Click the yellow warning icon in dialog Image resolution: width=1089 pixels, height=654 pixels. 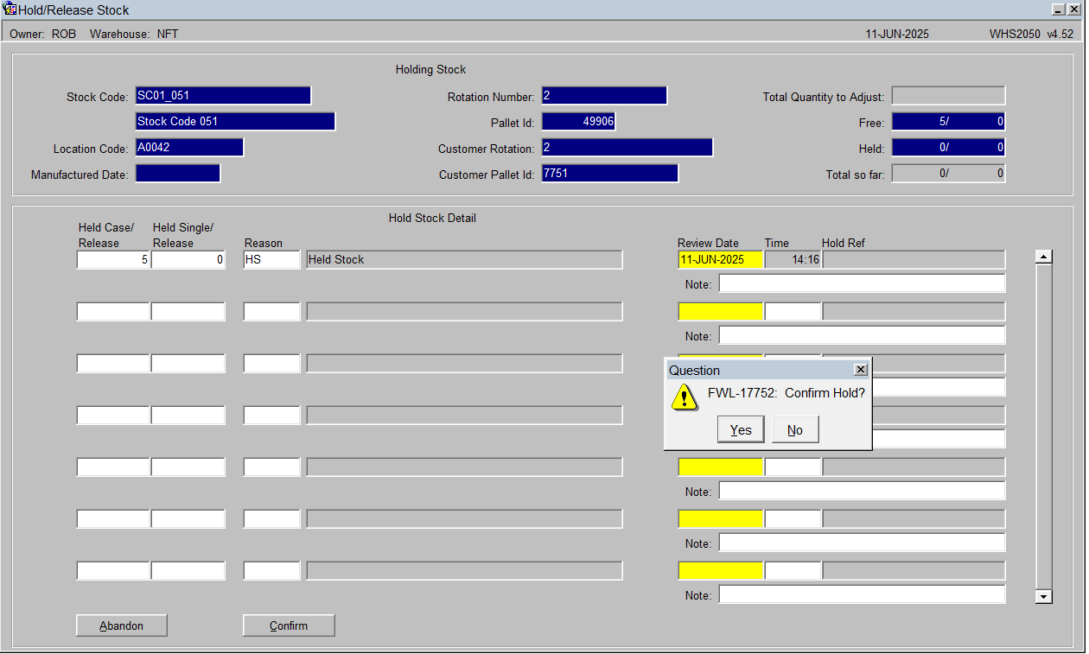[x=685, y=397]
